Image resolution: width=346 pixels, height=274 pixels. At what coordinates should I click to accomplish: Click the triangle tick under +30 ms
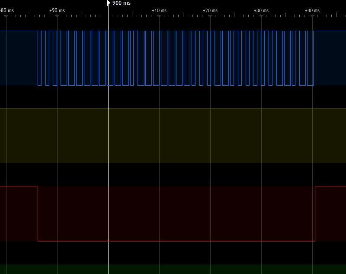[x=261, y=16]
